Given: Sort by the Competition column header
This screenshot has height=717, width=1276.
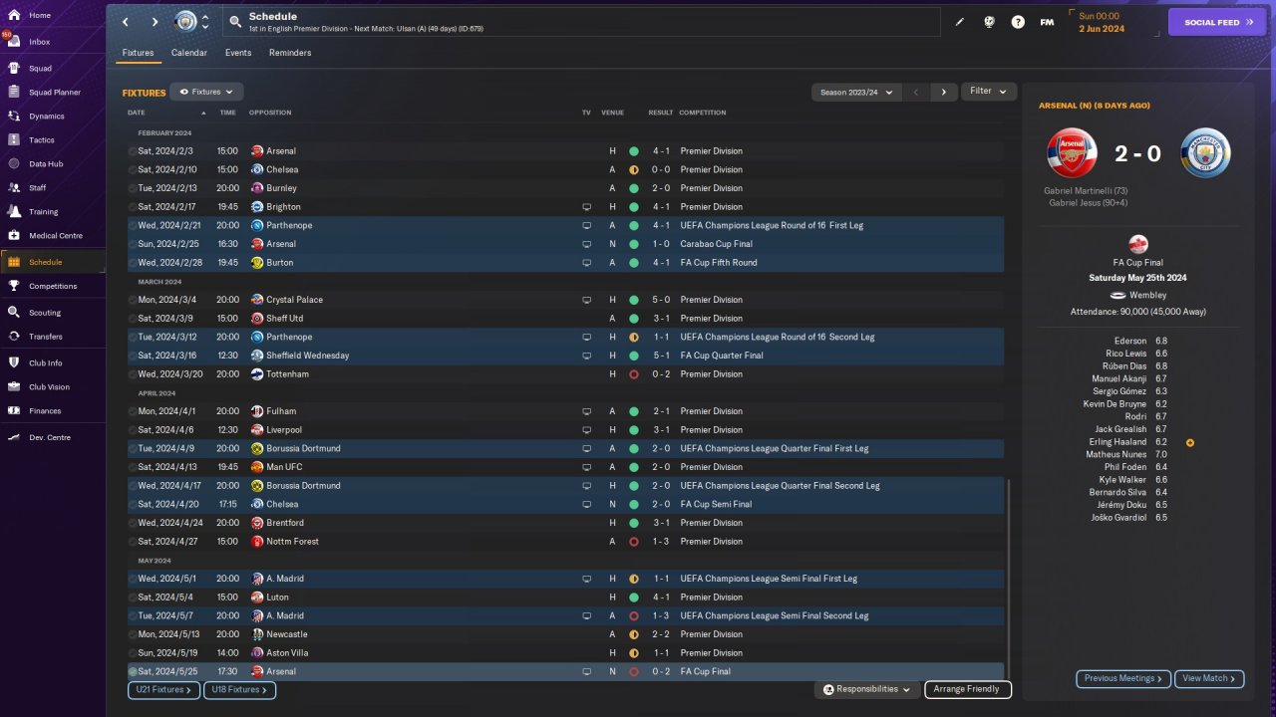Looking at the screenshot, I should [703, 113].
